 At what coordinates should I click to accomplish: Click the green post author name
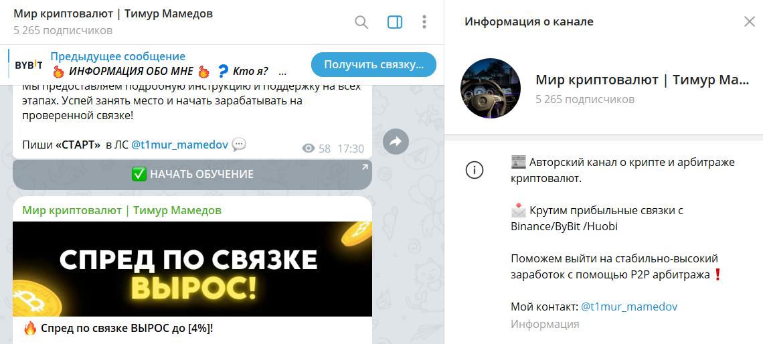tap(122, 210)
